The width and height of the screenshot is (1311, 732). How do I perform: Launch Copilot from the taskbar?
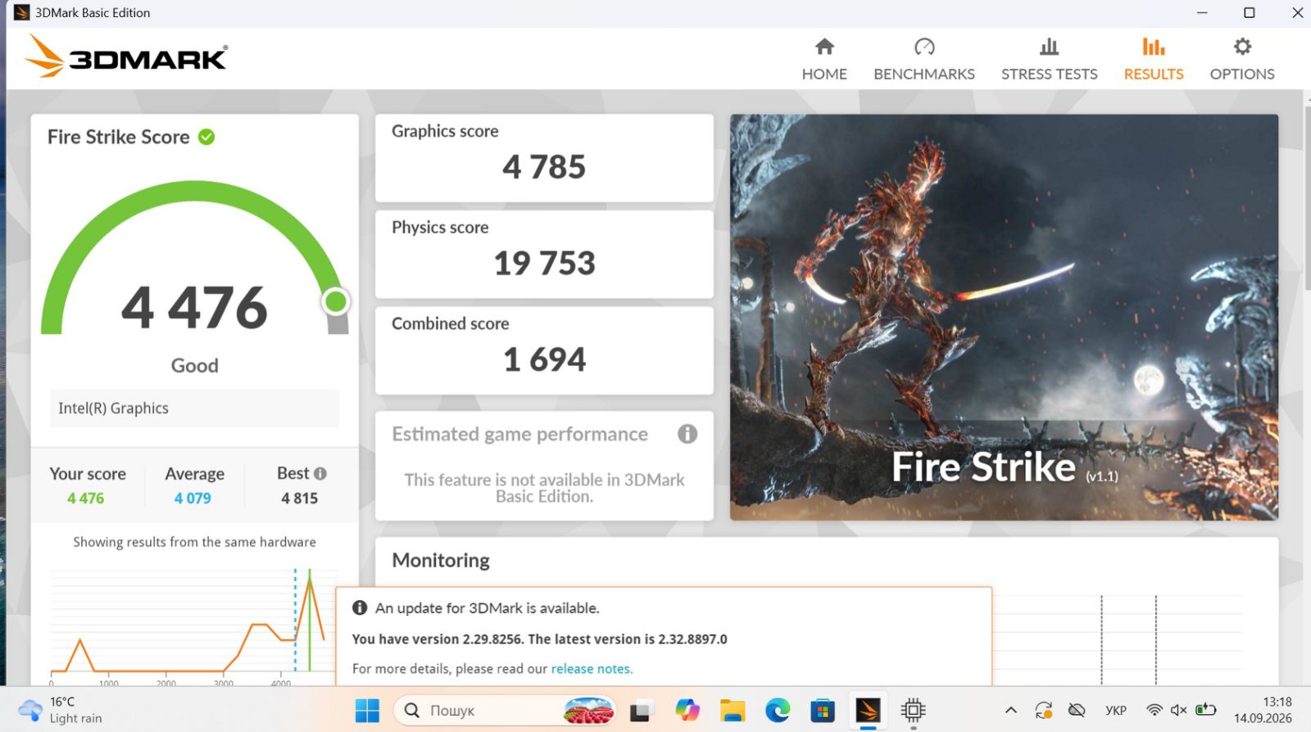point(687,710)
